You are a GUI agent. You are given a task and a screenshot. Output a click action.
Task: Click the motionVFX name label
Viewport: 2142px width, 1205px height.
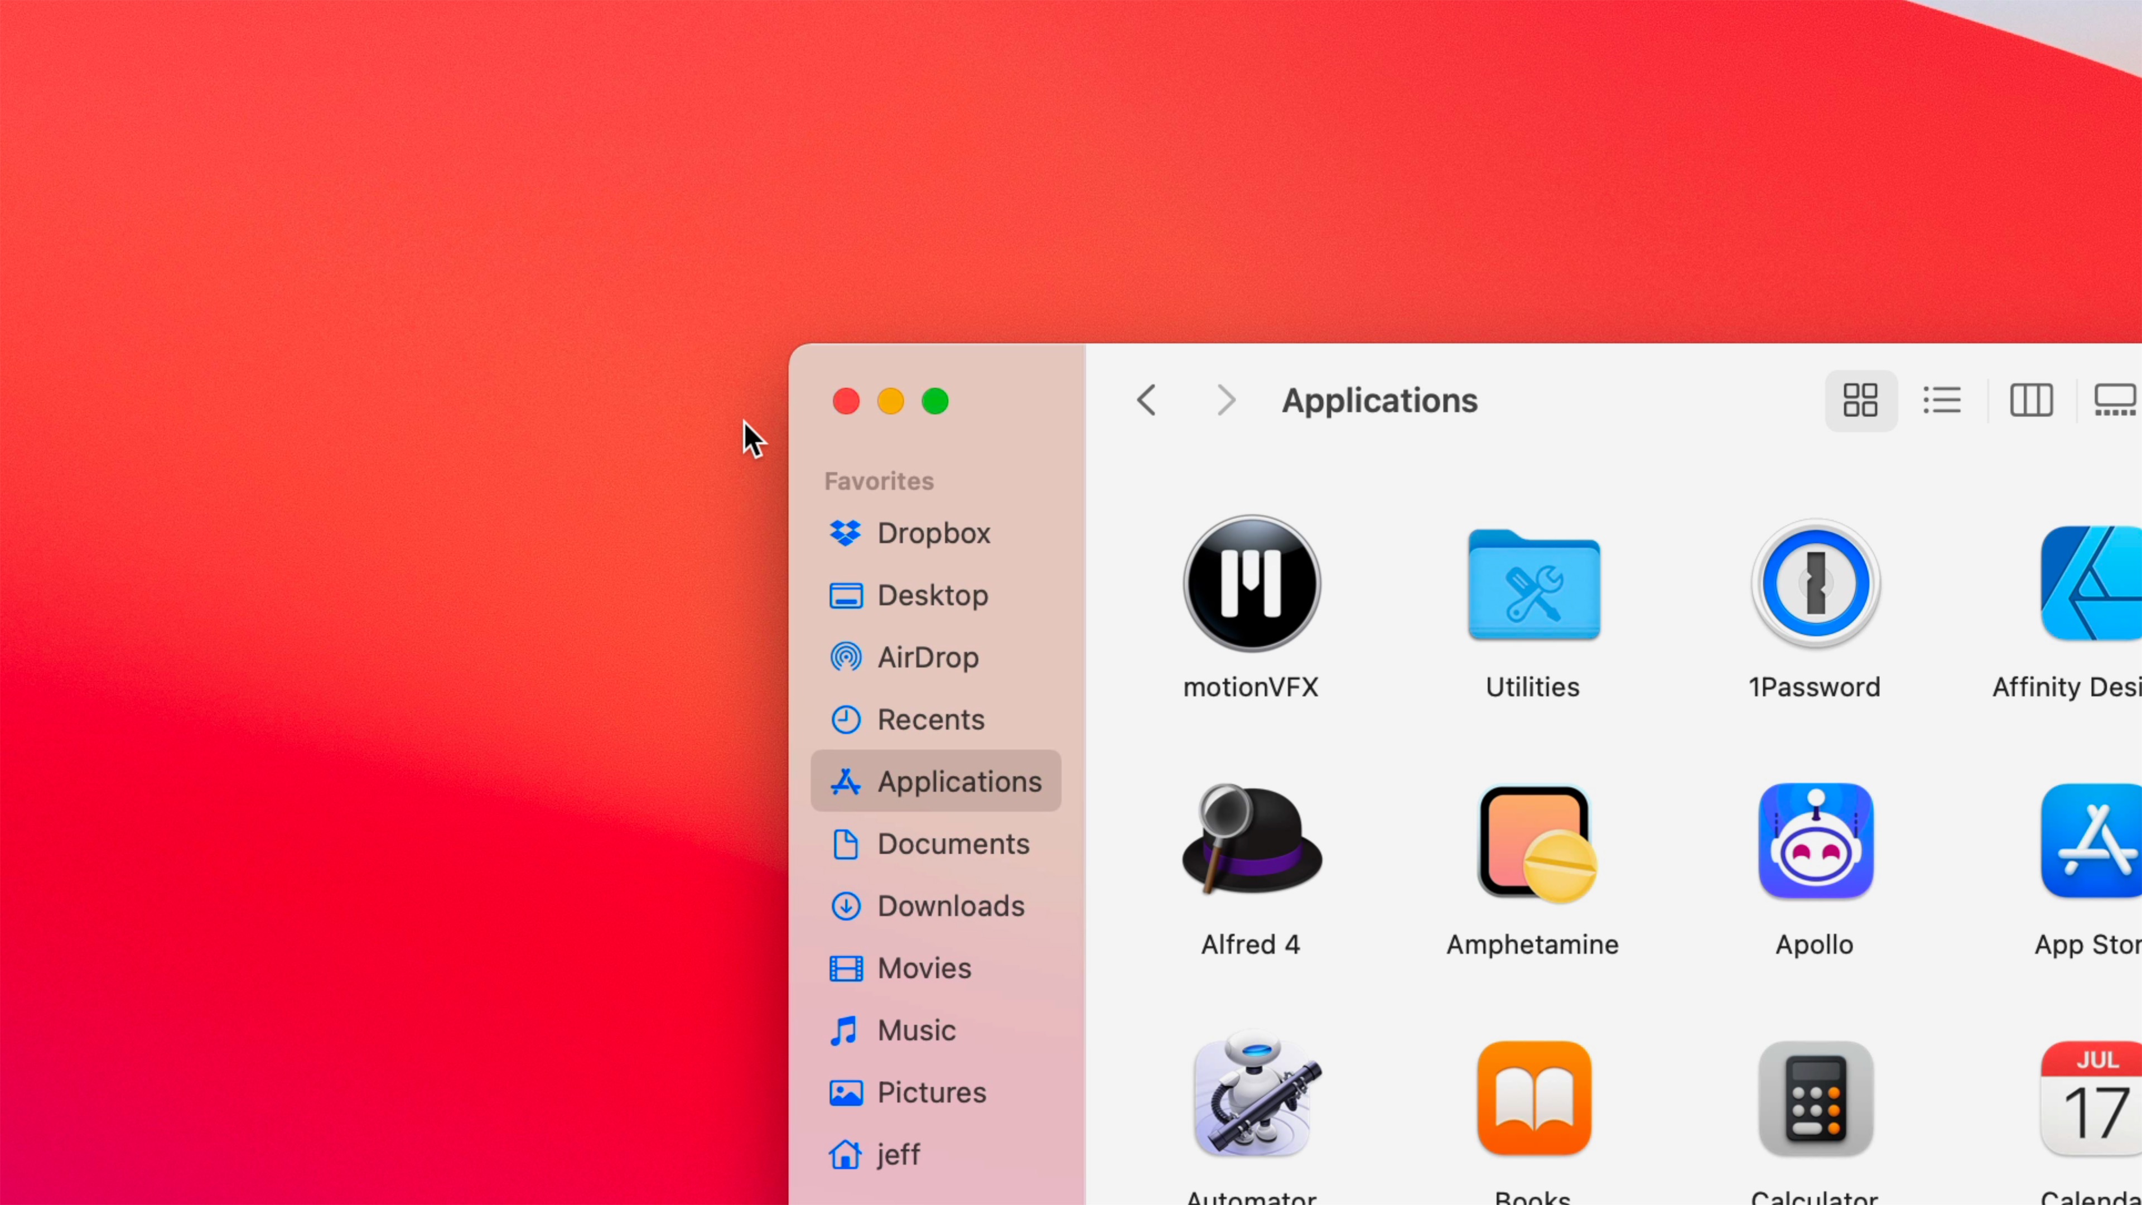1251,687
